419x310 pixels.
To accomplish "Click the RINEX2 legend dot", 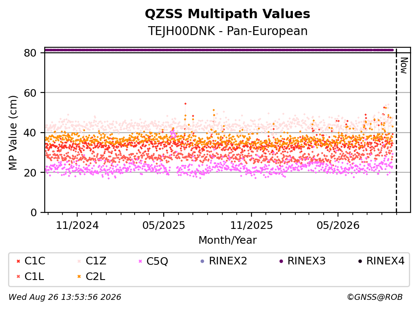I will pyautogui.click(x=202, y=261).
